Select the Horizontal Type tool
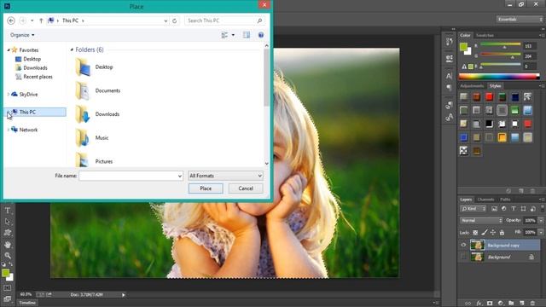This screenshot has width=546, height=307. point(8,211)
